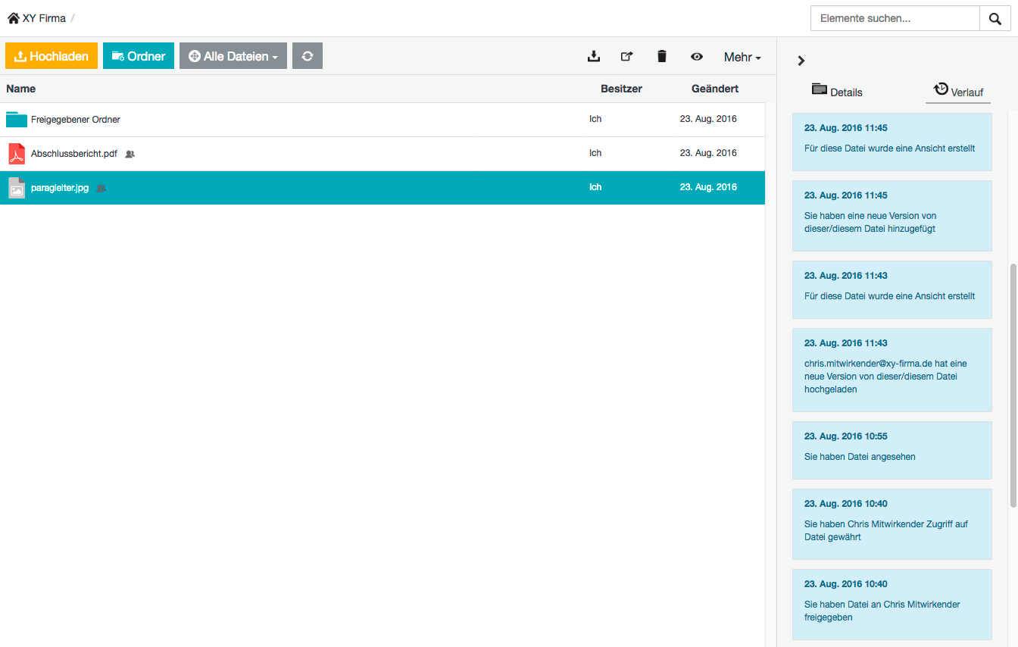This screenshot has width=1018, height=647.
Task: Click the history panel scrollbar
Action: (1013, 385)
